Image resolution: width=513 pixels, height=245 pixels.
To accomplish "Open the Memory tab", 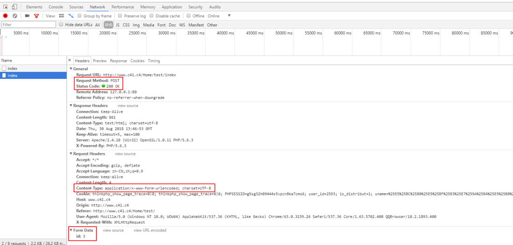I will coord(148,7).
